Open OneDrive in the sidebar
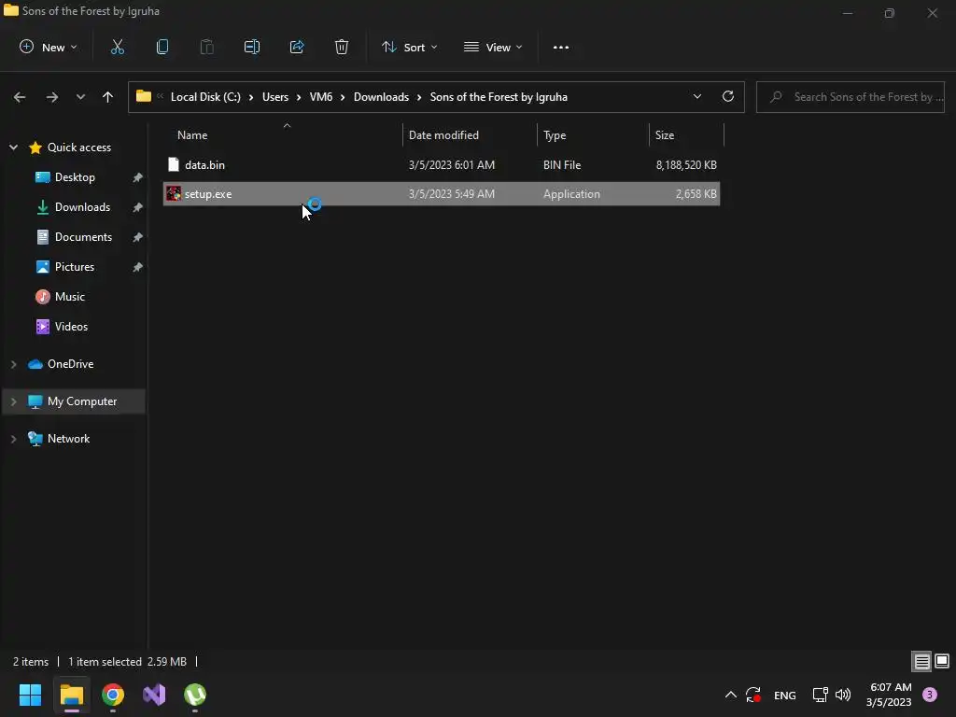The height and width of the screenshot is (717, 956). pos(70,364)
